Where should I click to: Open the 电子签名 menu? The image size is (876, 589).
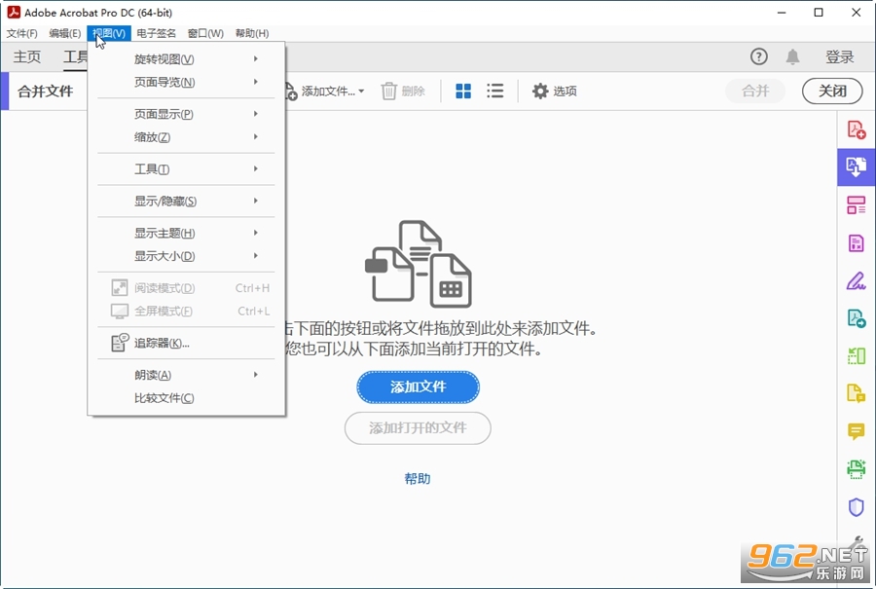[157, 33]
